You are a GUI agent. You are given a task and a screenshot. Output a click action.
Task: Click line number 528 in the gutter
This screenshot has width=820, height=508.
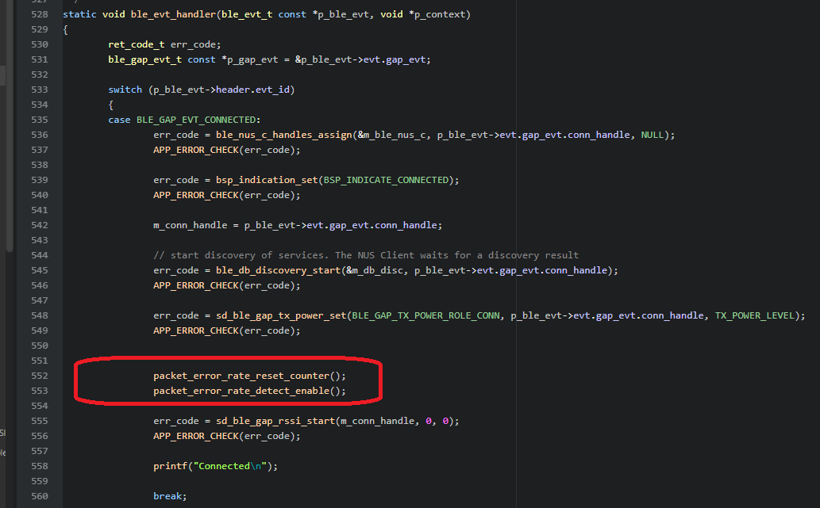click(x=39, y=14)
